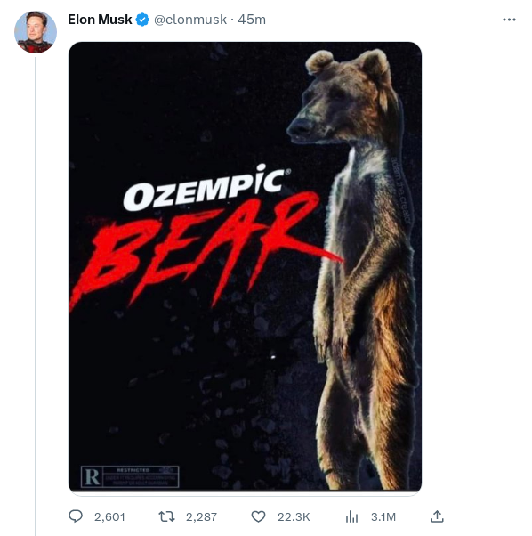The width and height of the screenshot is (532, 536).
Task: Click the 2,601 replies count
Action: 109,516
